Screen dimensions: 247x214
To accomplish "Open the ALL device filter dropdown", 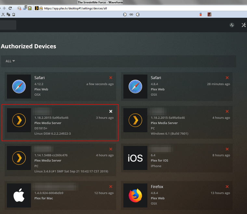I will coord(10,61).
